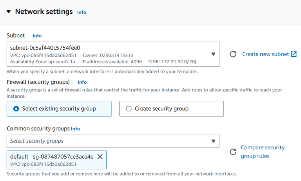Screen dimensions: 301x181
Task: Open Compare security group rules
Action: tap(262, 152)
